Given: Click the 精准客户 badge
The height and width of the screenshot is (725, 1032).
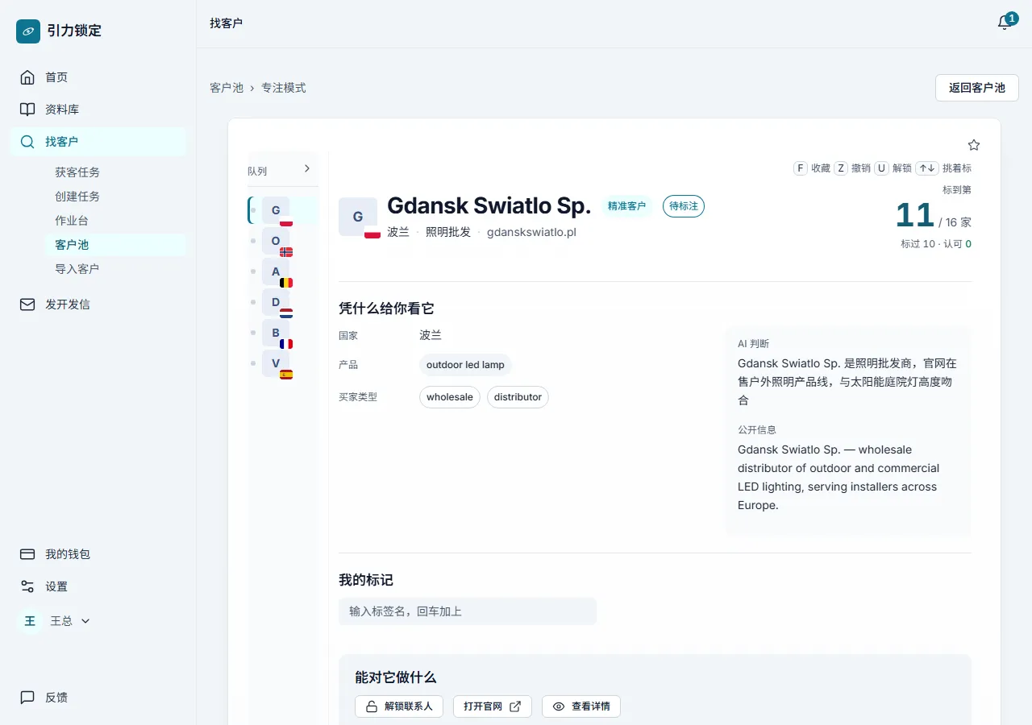Looking at the screenshot, I should pyautogui.click(x=626, y=206).
